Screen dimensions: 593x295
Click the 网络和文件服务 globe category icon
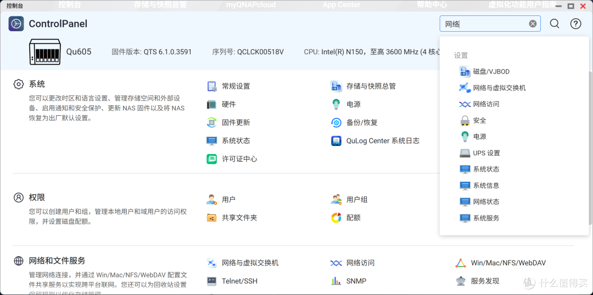pos(19,260)
